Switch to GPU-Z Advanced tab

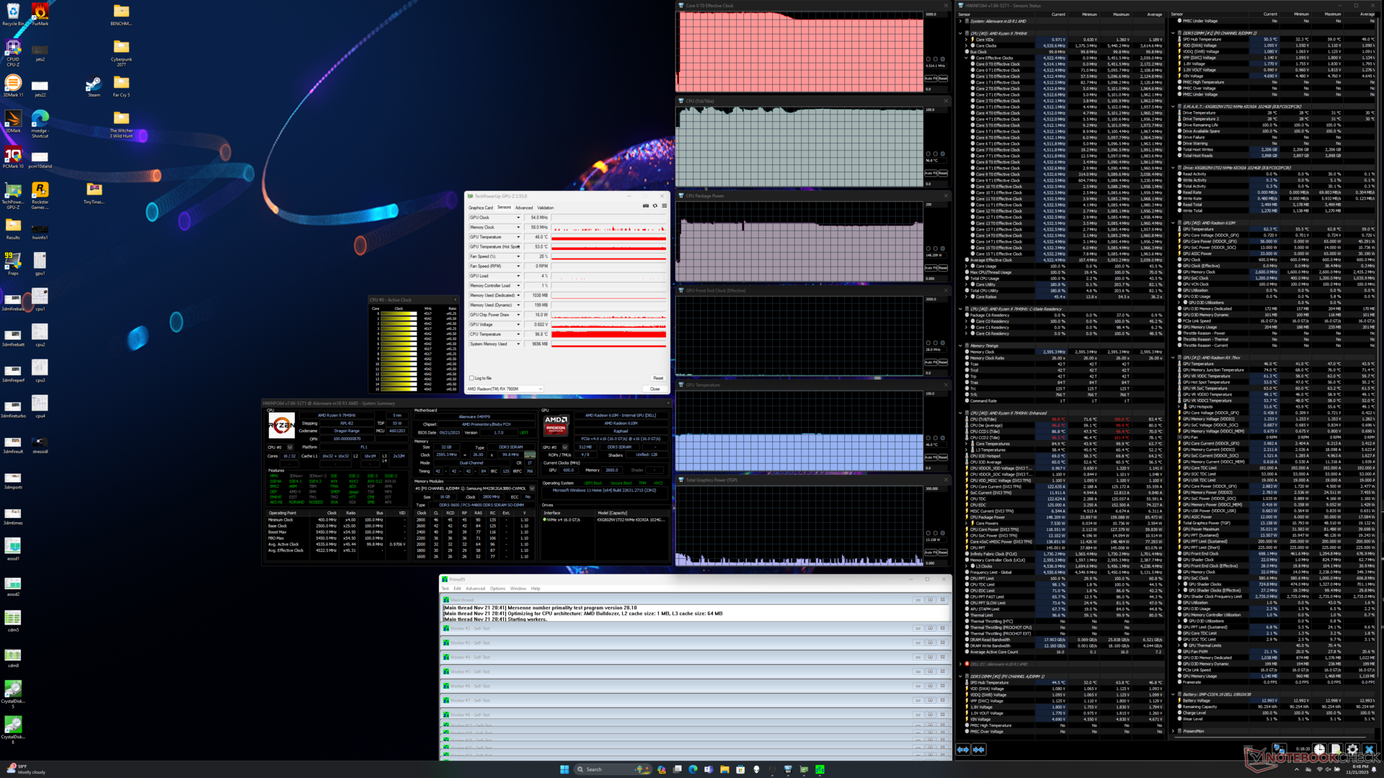click(x=524, y=207)
